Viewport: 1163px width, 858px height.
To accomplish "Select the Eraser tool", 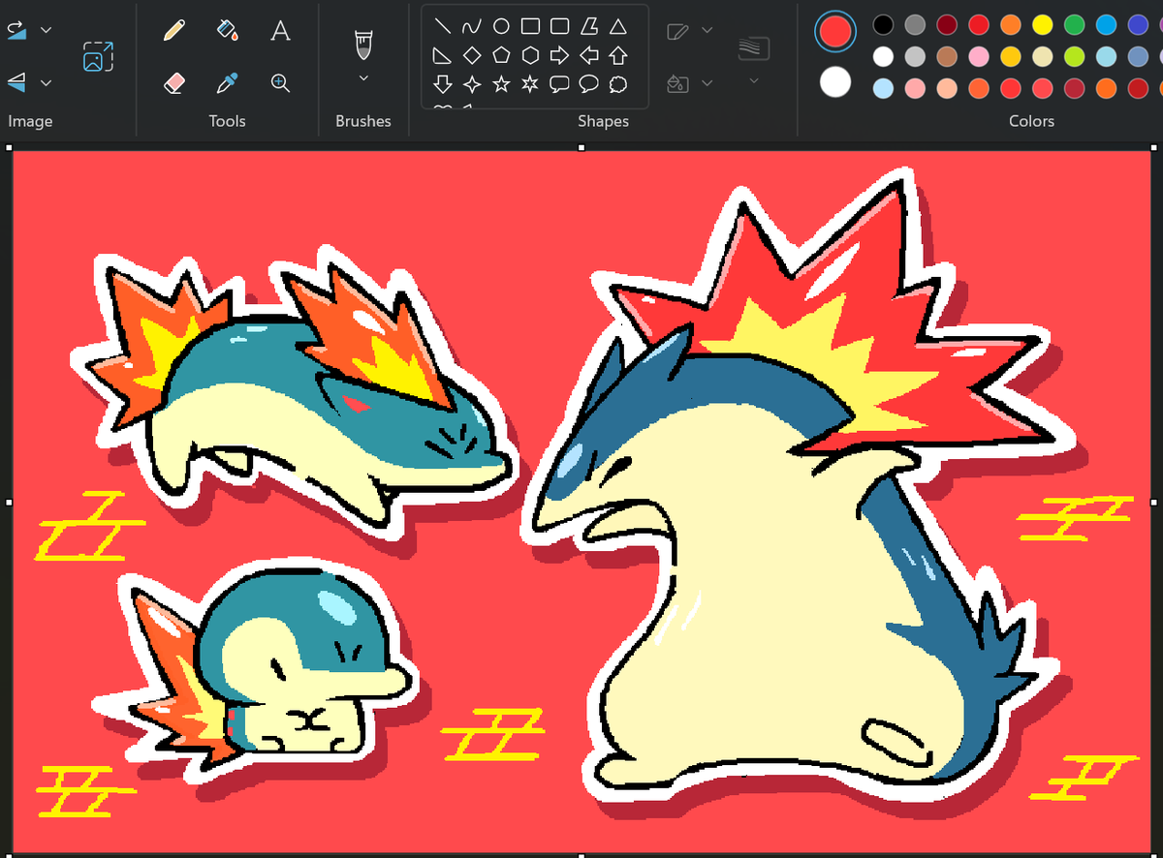I will pos(174,82).
